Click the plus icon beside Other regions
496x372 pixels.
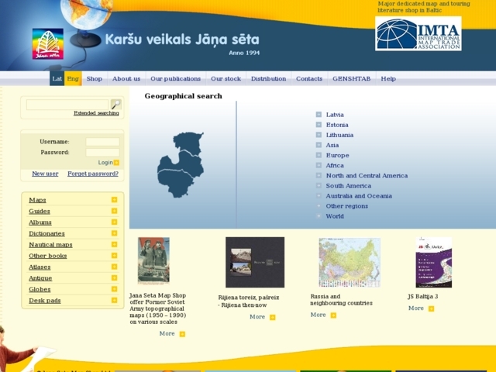pyautogui.click(x=319, y=206)
